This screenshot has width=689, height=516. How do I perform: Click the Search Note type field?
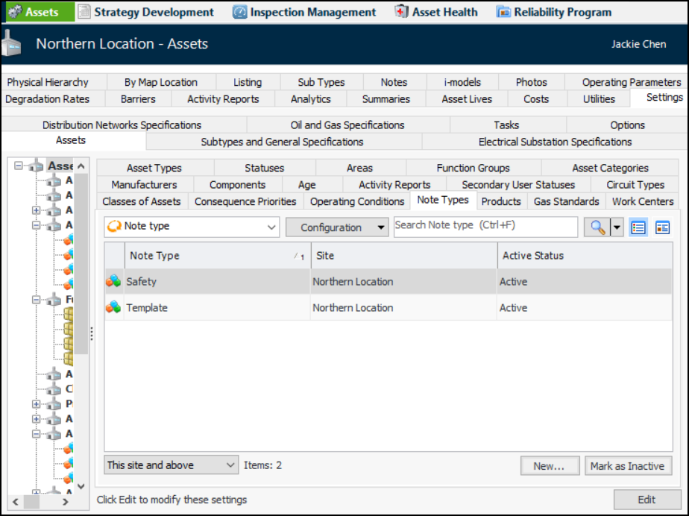pyautogui.click(x=485, y=226)
